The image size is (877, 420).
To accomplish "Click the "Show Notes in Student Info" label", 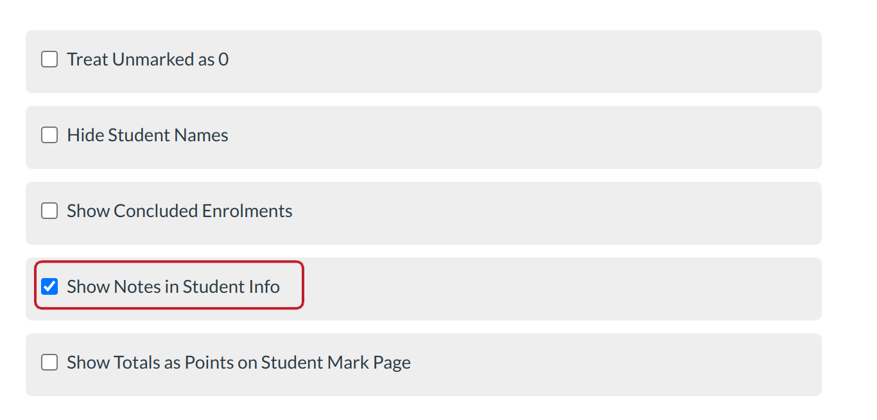I will coord(173,286).
